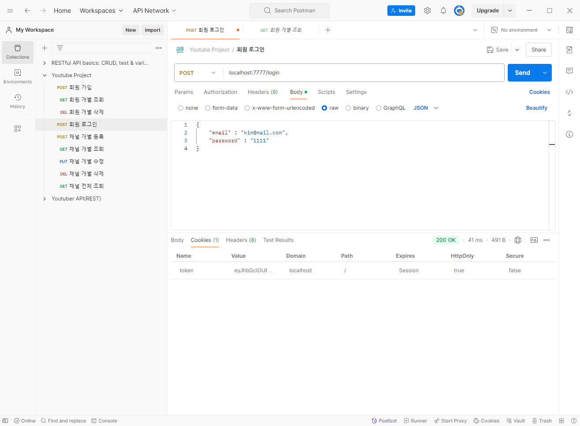This screenshot has width=580, height=426.
Task: Go back with the left arrow
Action: (x=27, y=11)
